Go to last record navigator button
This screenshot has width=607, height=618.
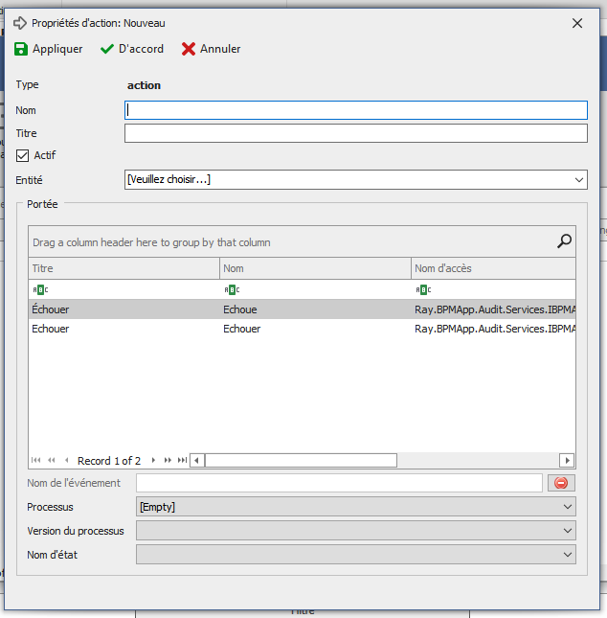tap(182, 460)
